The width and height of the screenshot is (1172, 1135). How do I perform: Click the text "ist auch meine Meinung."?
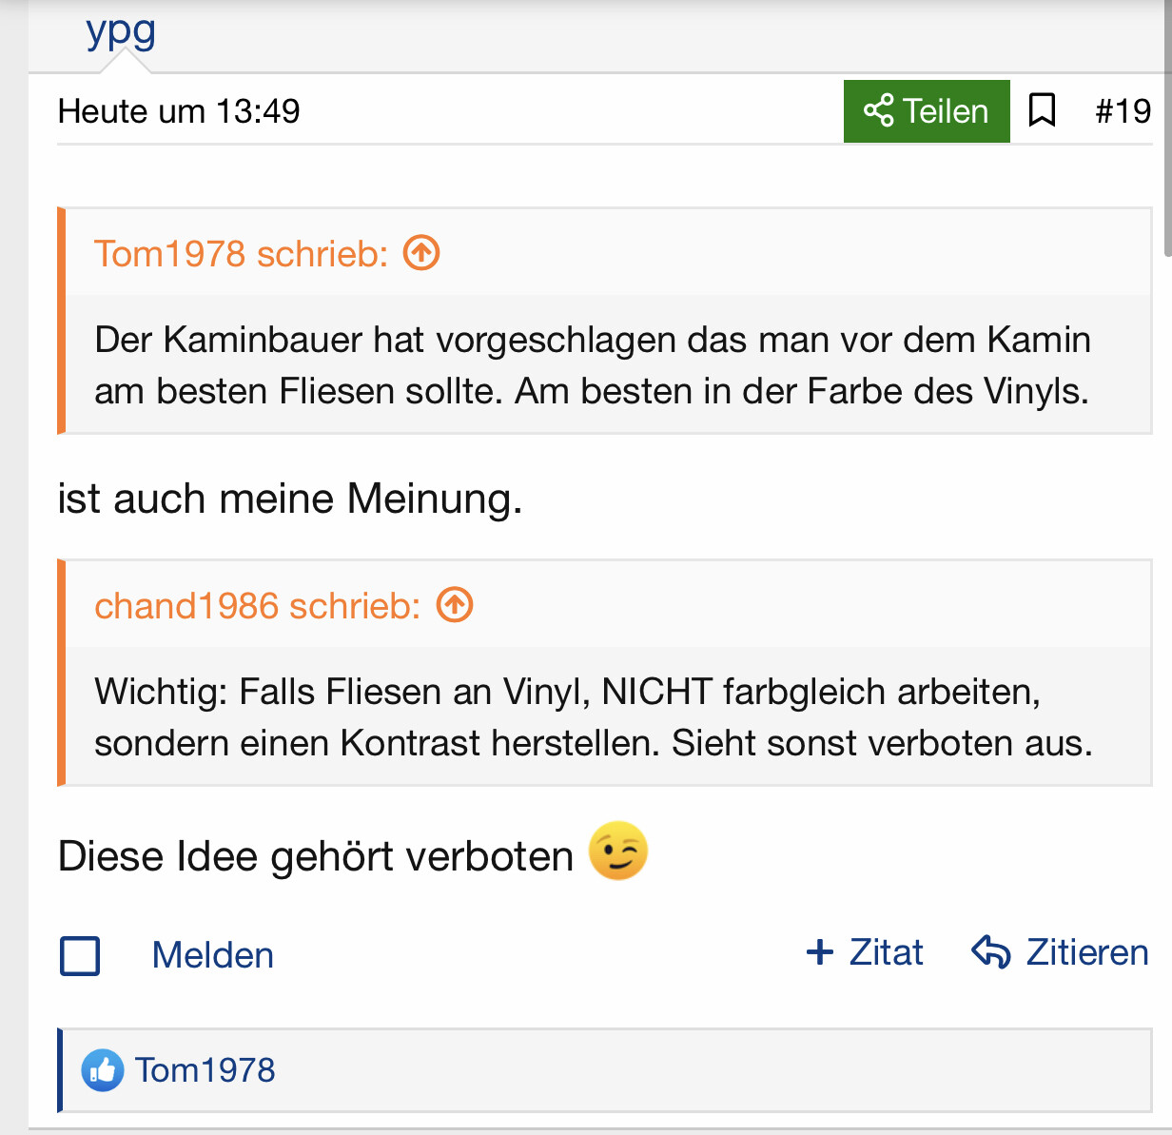pyautogui.click(x=290, y=499)
